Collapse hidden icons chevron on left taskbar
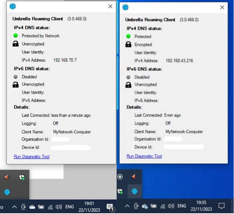This screenshot has width=234, height=214. [14, 207]
